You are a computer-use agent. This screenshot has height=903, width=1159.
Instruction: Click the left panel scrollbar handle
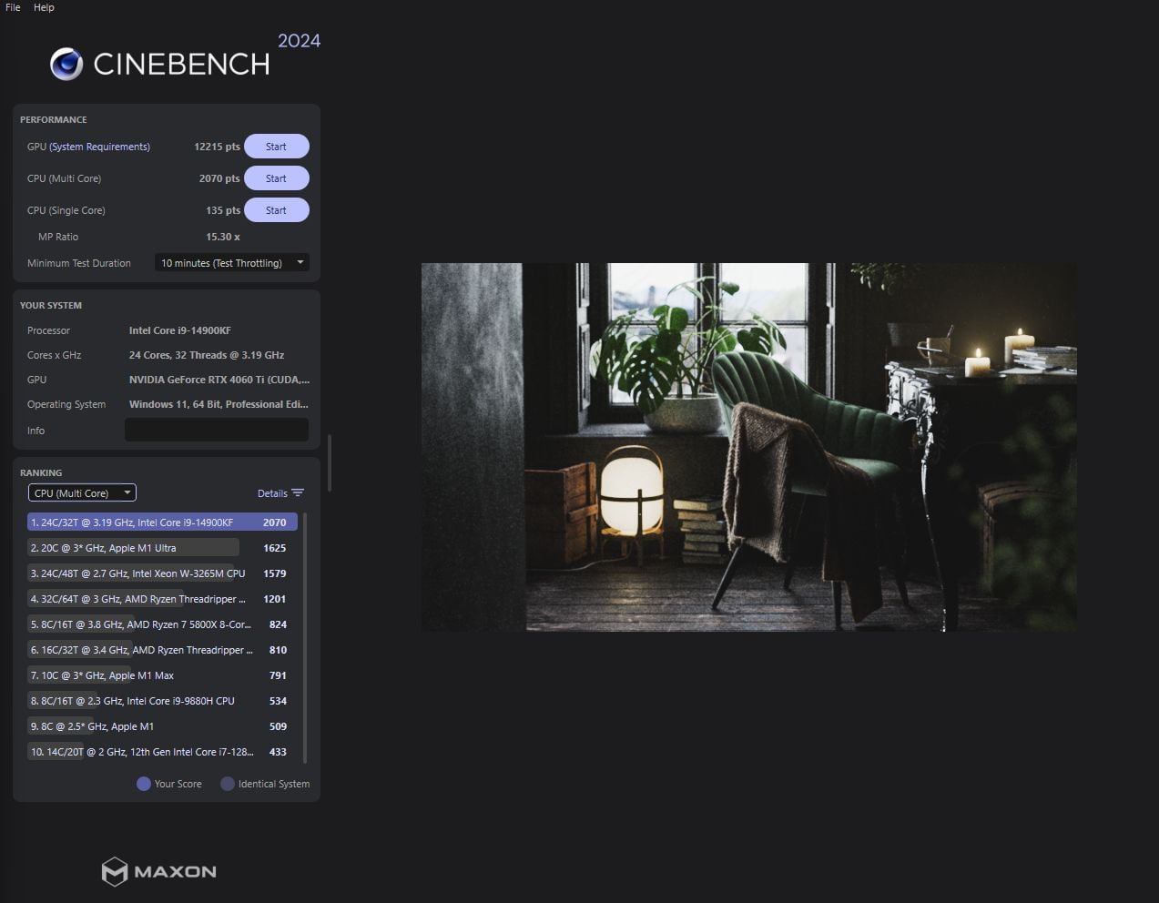point(329,463)
